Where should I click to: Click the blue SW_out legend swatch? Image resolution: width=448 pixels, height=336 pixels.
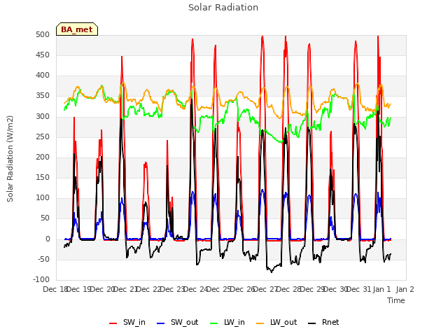(x=160, y=323)
